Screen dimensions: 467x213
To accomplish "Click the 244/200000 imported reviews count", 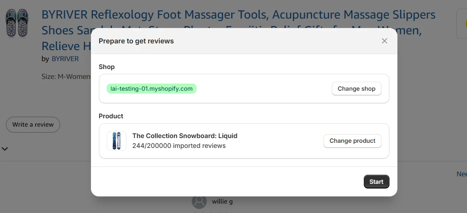I will point(179,146).
